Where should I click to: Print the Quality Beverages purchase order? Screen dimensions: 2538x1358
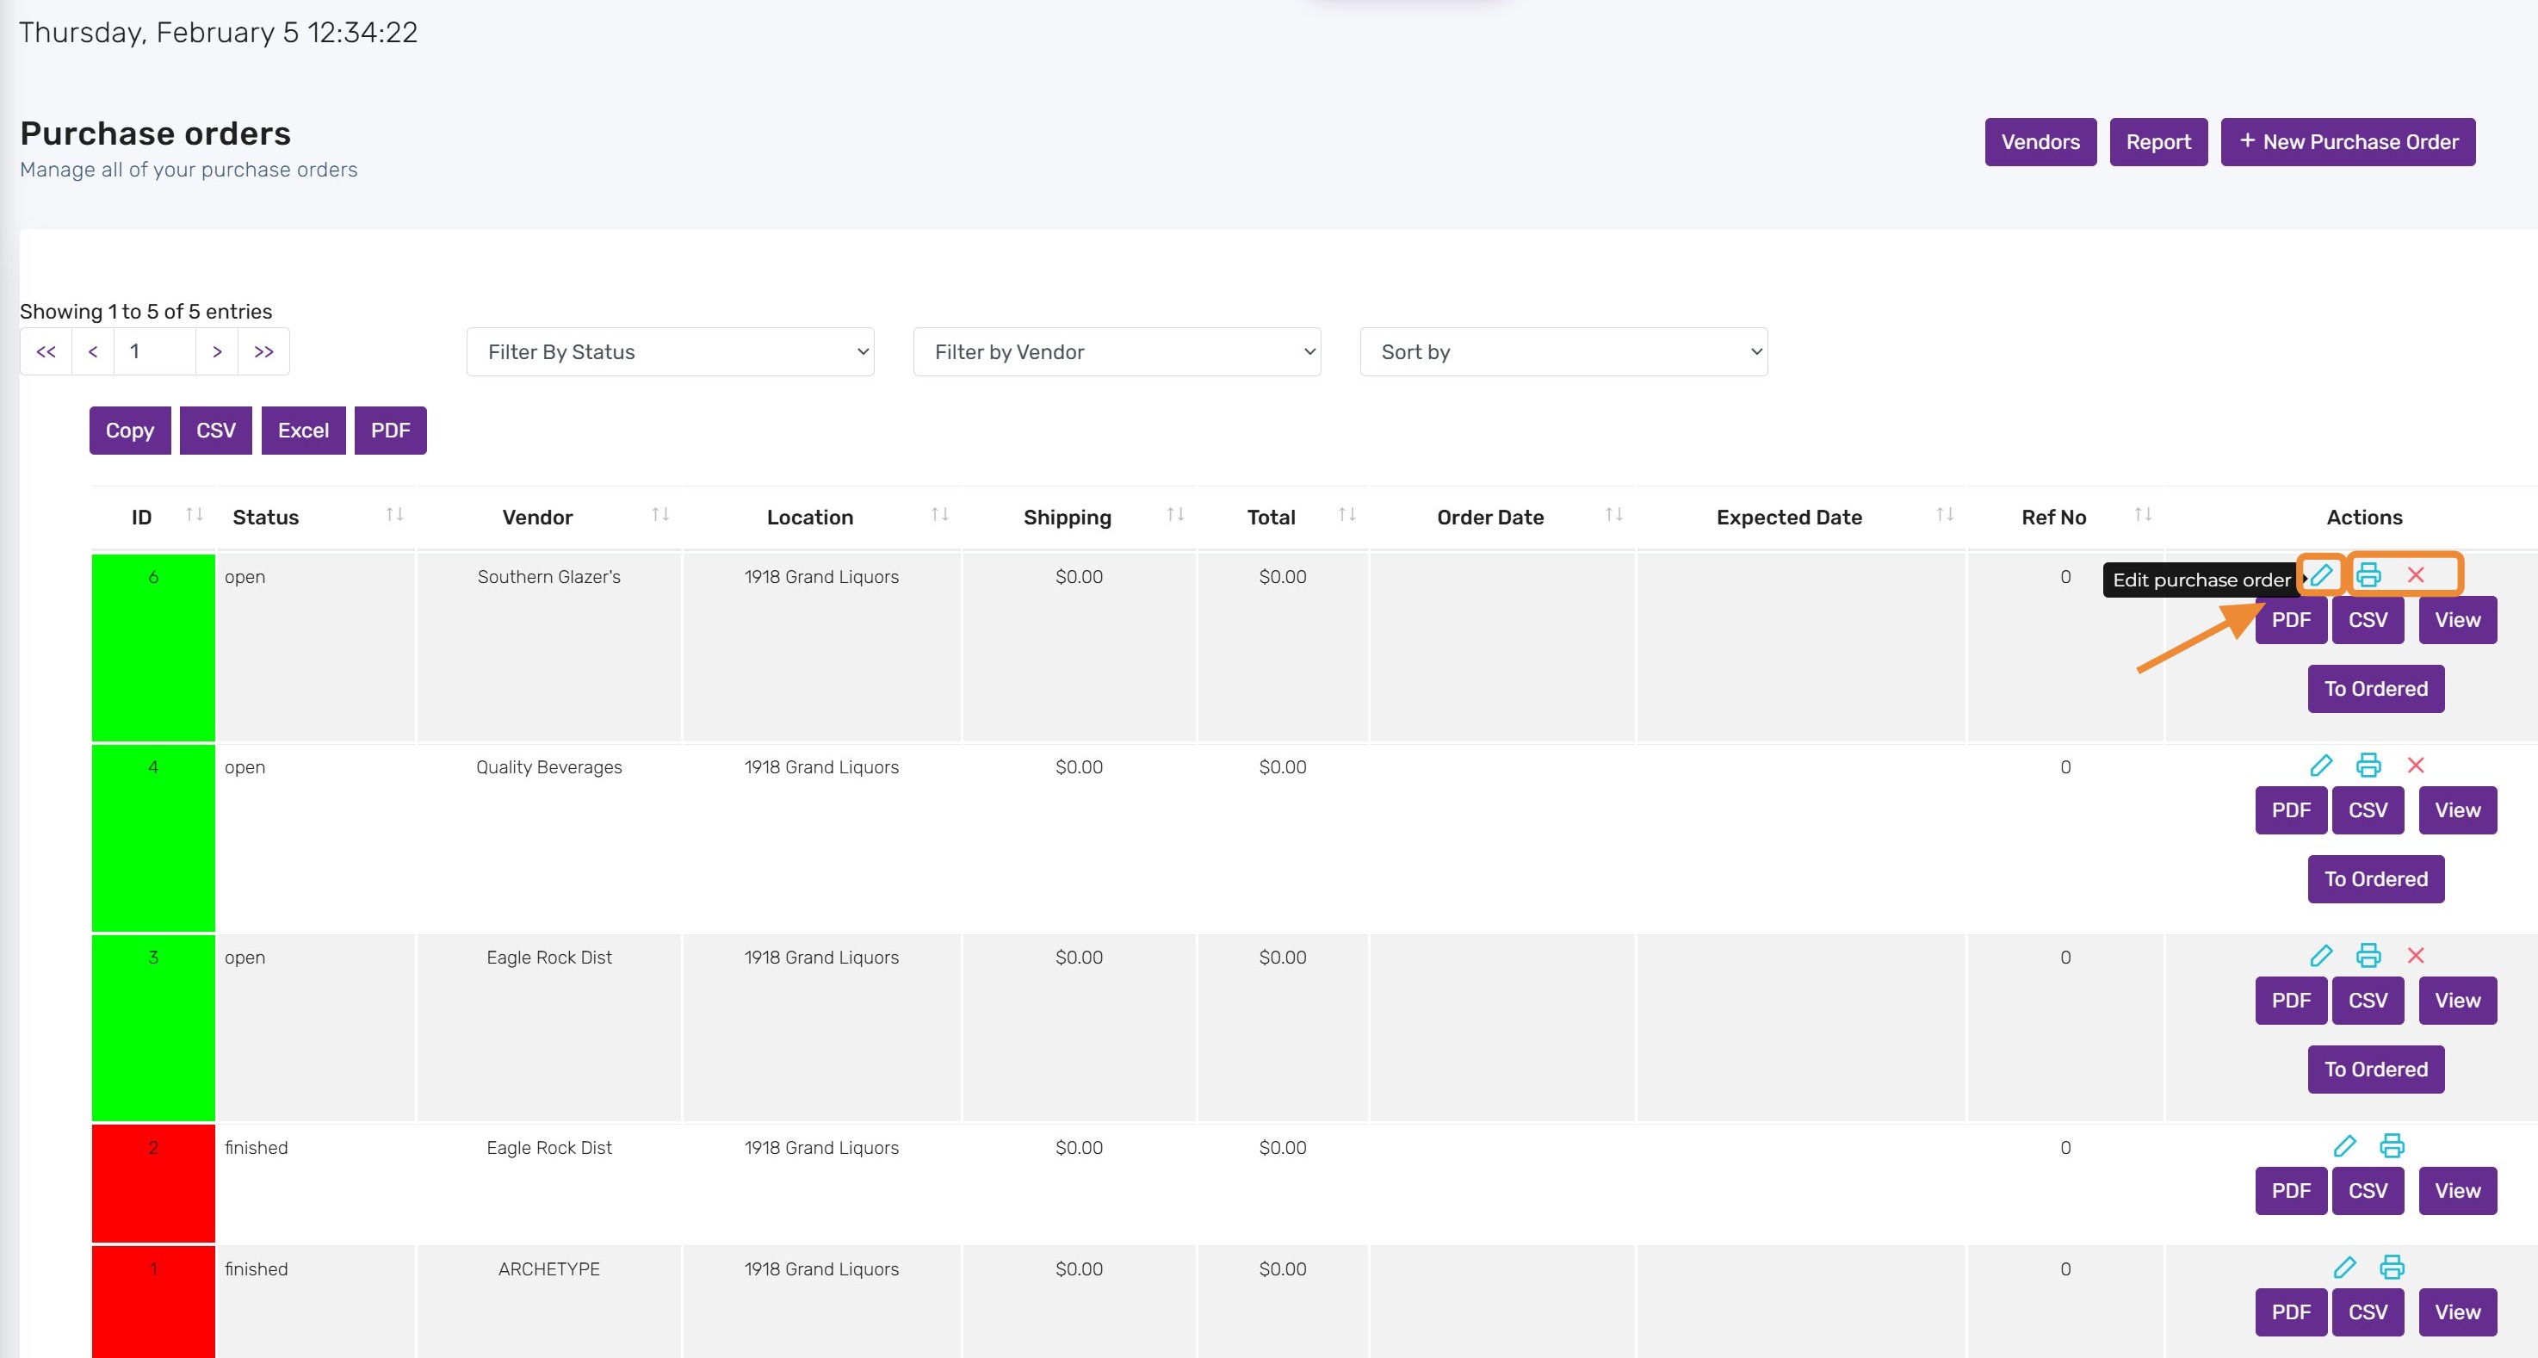pos(2368,765)
